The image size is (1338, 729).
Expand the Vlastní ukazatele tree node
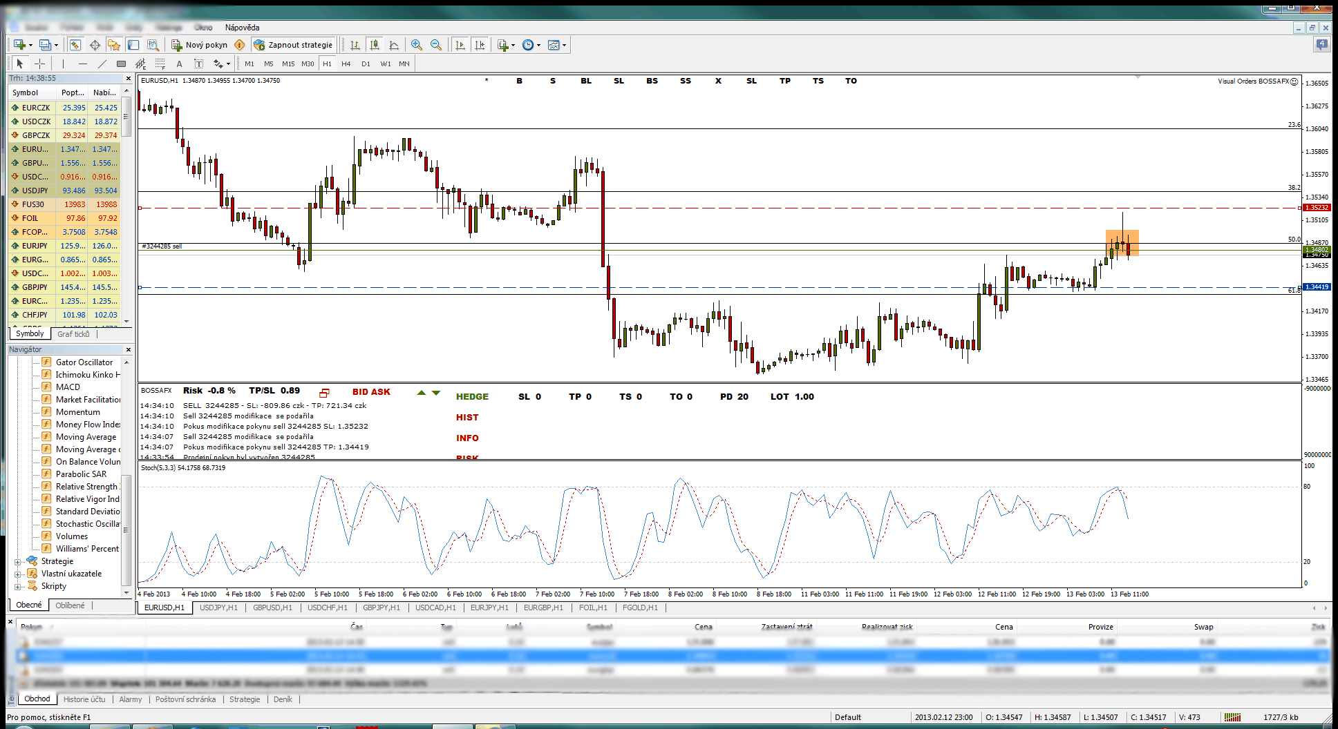tap(18, 574)
